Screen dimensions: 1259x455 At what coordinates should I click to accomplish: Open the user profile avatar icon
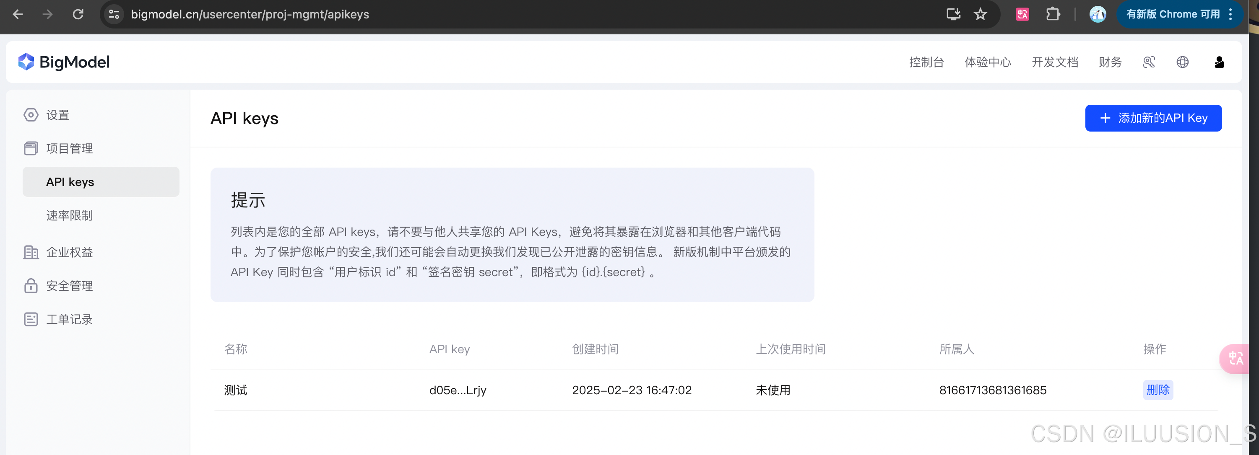point(1219,62)
